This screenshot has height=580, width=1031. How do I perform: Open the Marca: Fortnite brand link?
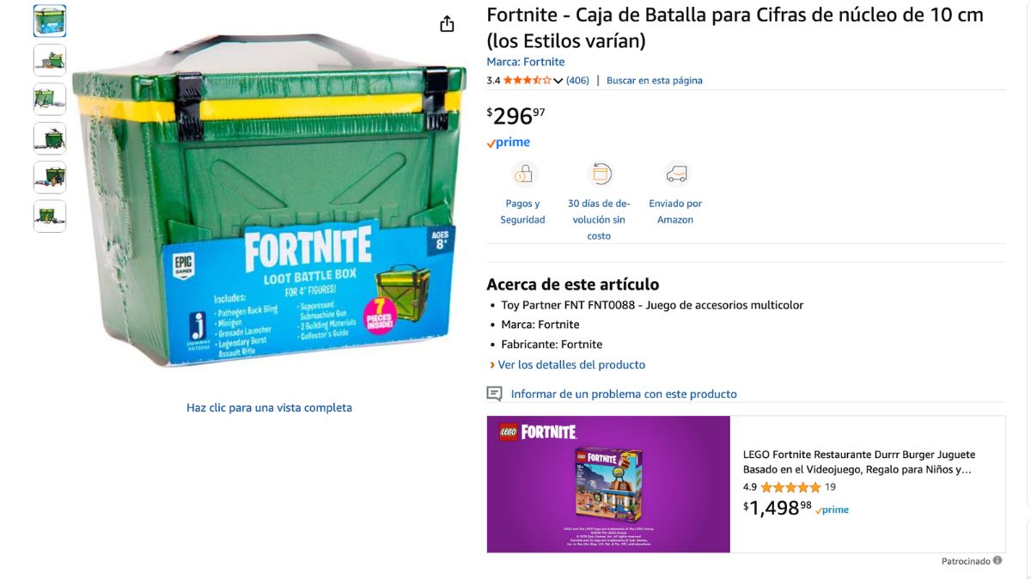coord(526,62)
